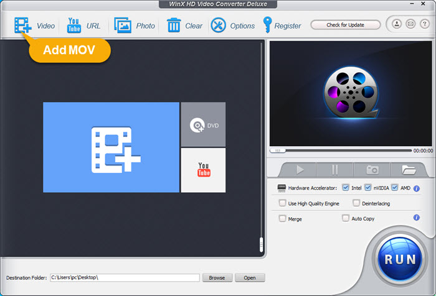
Task: Click the Photo toolbar label
Action: [145, 26]
